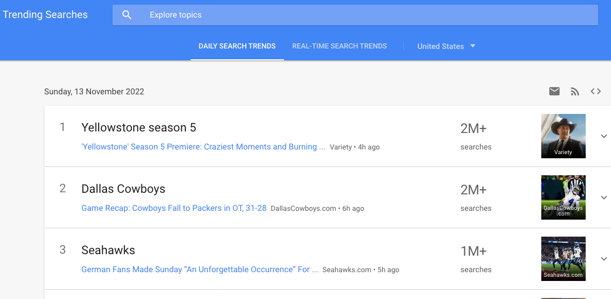
Task: Switch to Real-Time Search Trends tab
Action: [339, 46]
